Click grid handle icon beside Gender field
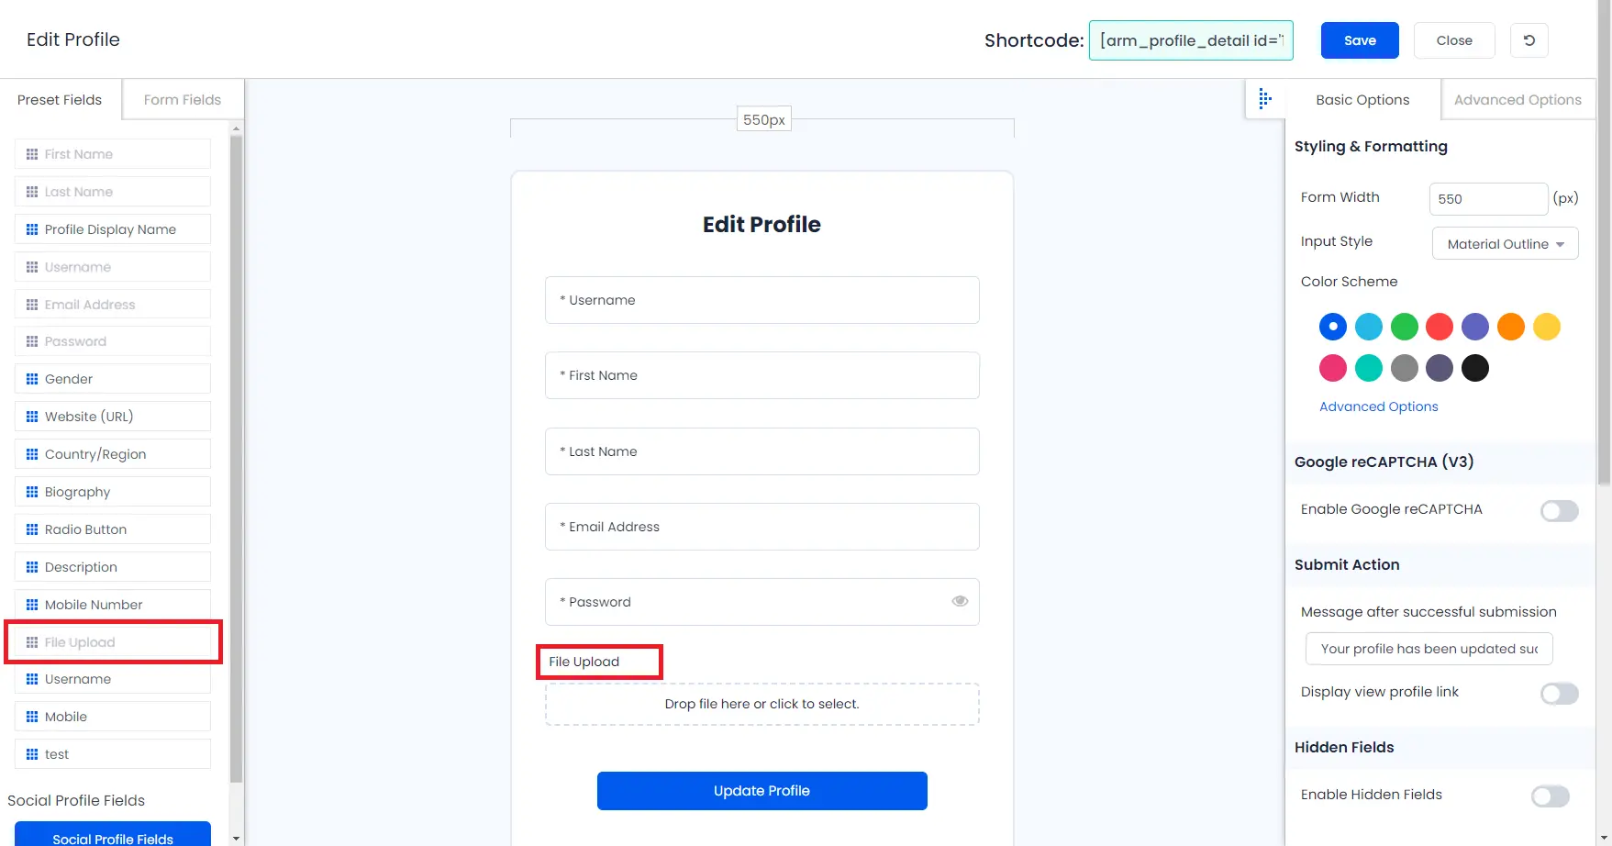 coord(32,379)
